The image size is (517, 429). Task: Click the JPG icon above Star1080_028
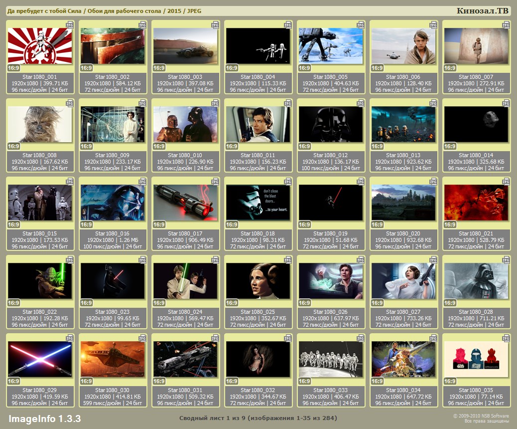[506, 259]
